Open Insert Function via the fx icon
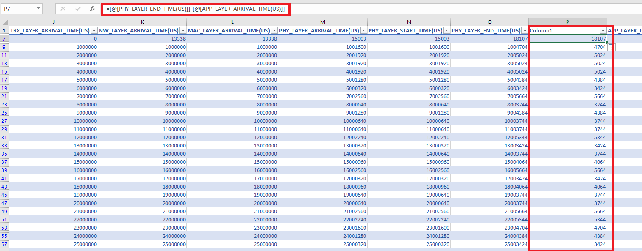642x251 pixels. [x=93, y=8]
